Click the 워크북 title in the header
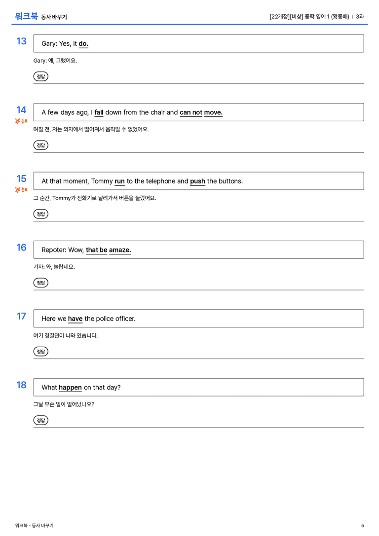This screenshot has width=379, height=536. pos(26,16)
